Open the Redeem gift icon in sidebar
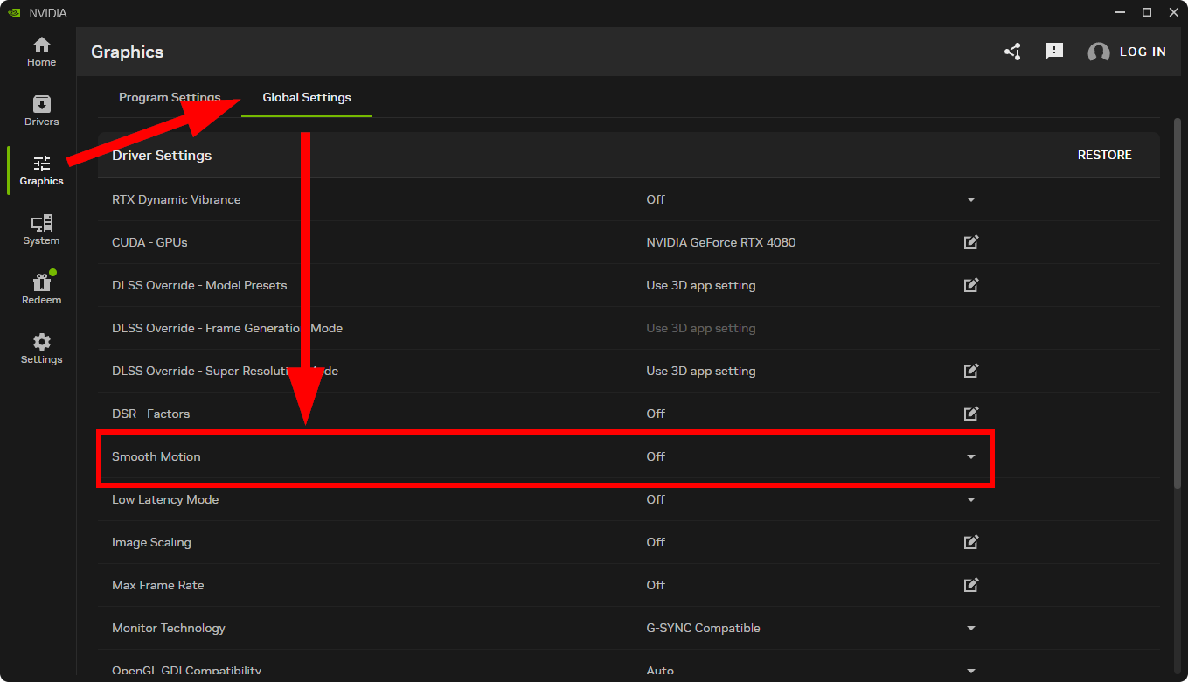This screenshot has width=1188, height=682. [x=40, y=287]
